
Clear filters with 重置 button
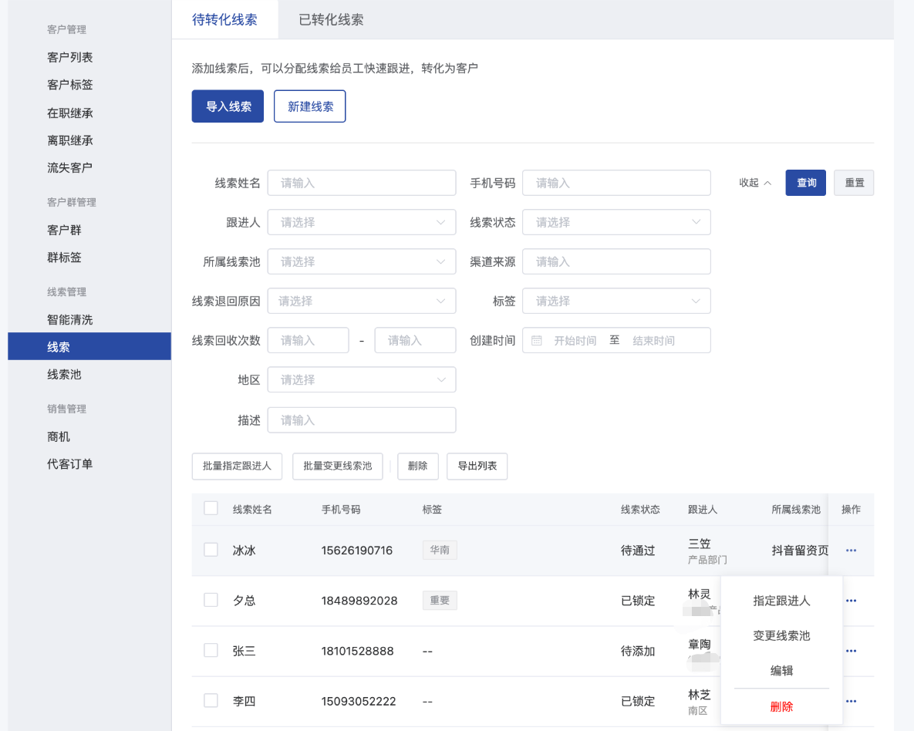854,183
